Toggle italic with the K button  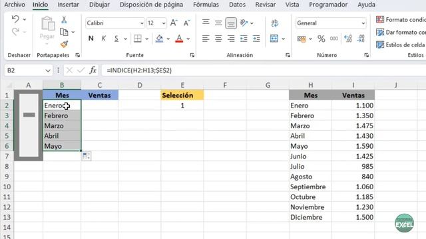(104, 39)
